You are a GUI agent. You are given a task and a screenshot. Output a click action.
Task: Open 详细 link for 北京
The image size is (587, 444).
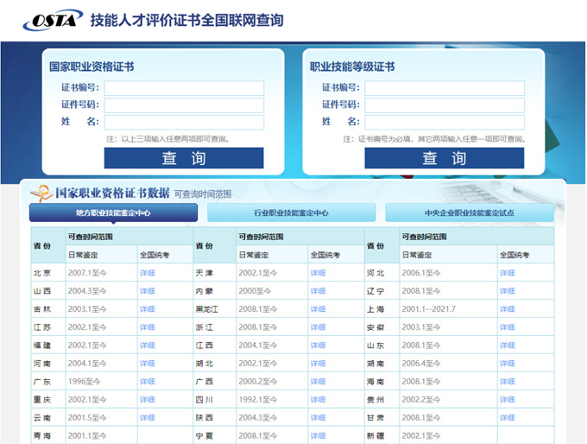[x=148, y=273]
